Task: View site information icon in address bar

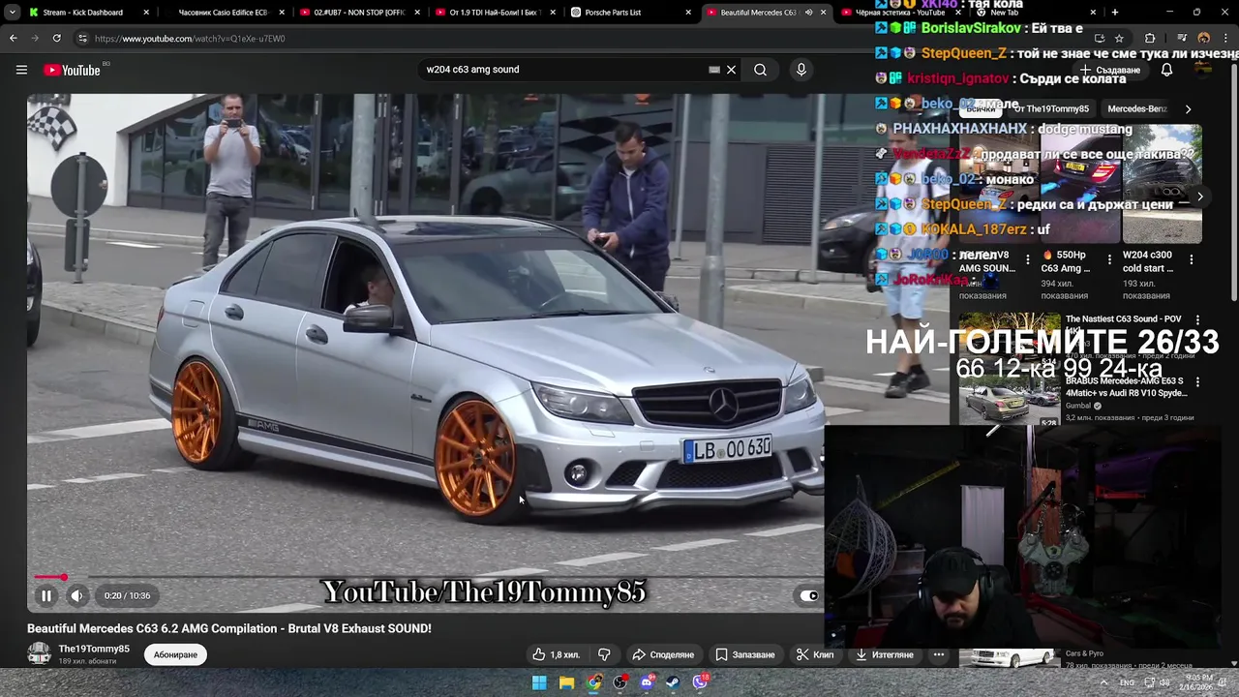Action: coord(82,38)
